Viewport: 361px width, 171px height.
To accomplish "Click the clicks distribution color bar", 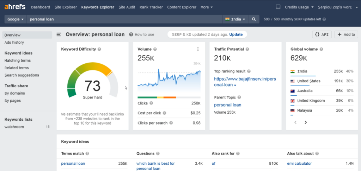I will click(169, 97).
